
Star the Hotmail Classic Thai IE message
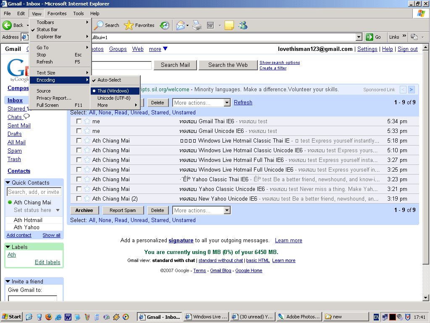click(x=87, y=140)
